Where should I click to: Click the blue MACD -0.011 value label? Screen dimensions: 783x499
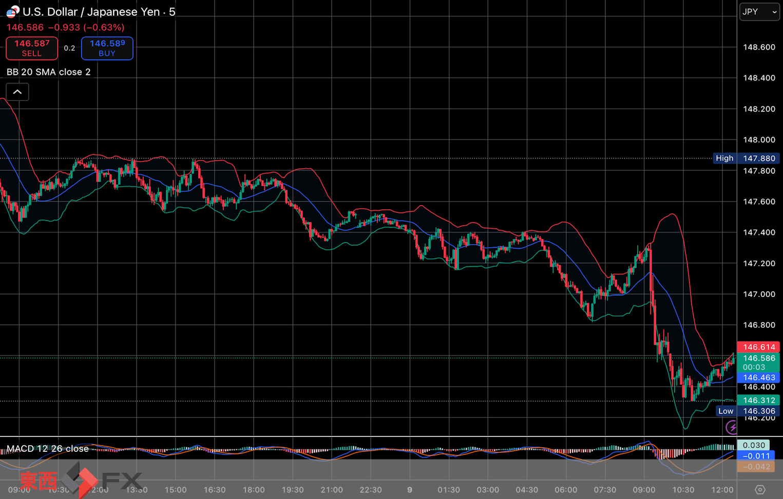click(x=756, y=456)
